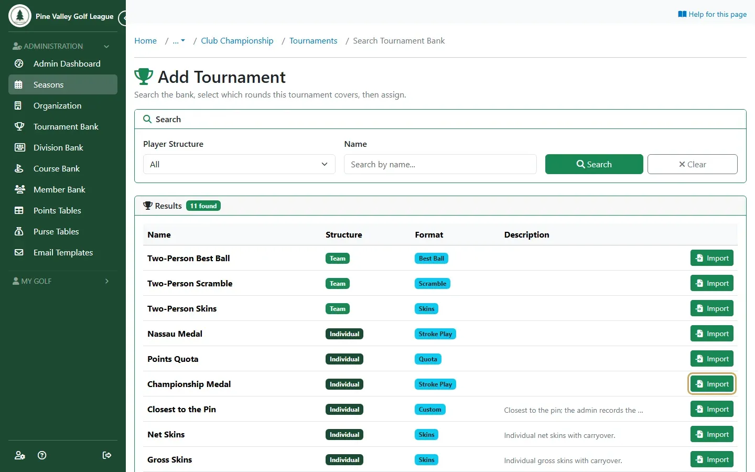Click the Member Bank people icon
This screenshot has height=472, width=755.
[x=20, y=189]
